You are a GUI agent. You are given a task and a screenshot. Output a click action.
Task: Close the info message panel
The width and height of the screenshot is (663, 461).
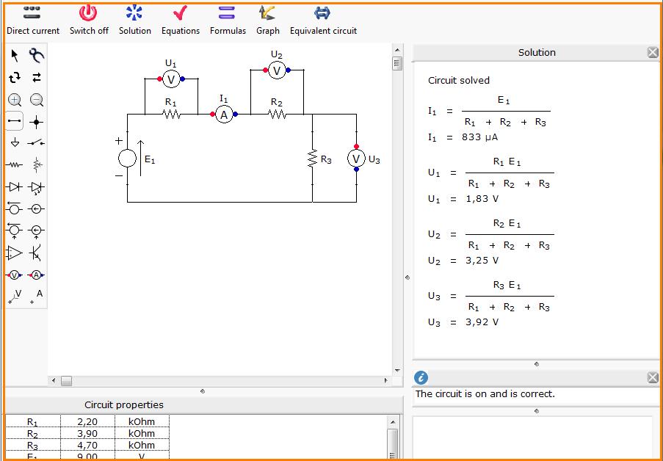(x=653, y=377)
